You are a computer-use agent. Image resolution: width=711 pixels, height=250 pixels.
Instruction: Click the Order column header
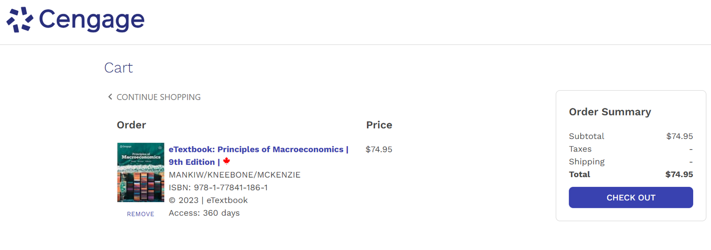pos(131,125)
